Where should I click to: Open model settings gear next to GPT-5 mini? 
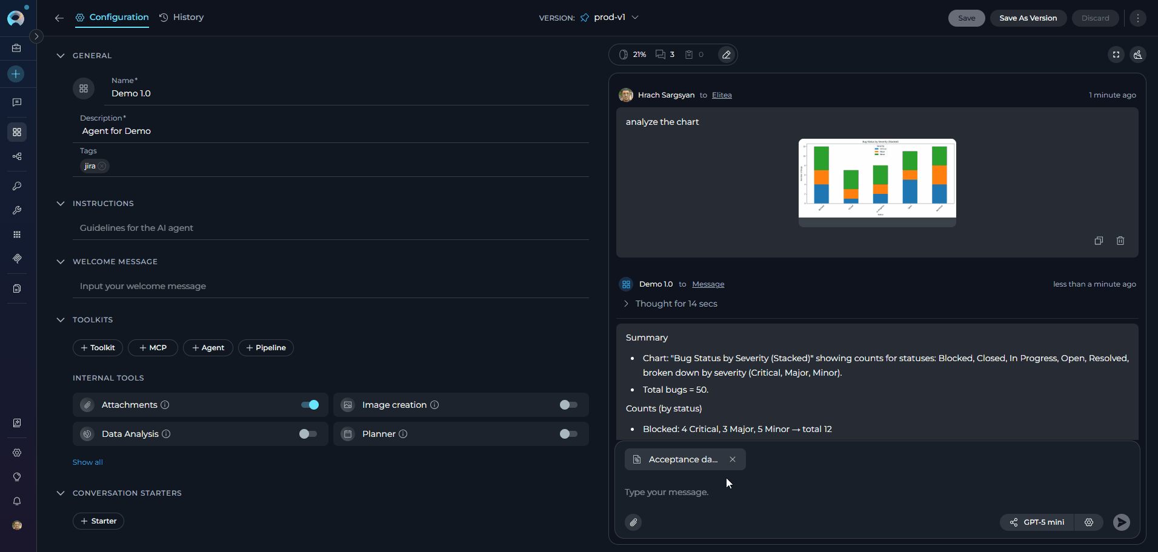pos(1089,522)
